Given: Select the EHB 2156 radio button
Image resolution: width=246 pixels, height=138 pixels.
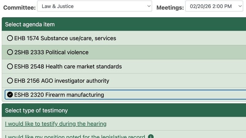Looking at the screenshot, I should (x=10, y=81).
